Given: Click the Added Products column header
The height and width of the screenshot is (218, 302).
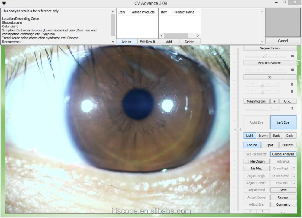Looking at the screenshot, I should click(143, 12).
